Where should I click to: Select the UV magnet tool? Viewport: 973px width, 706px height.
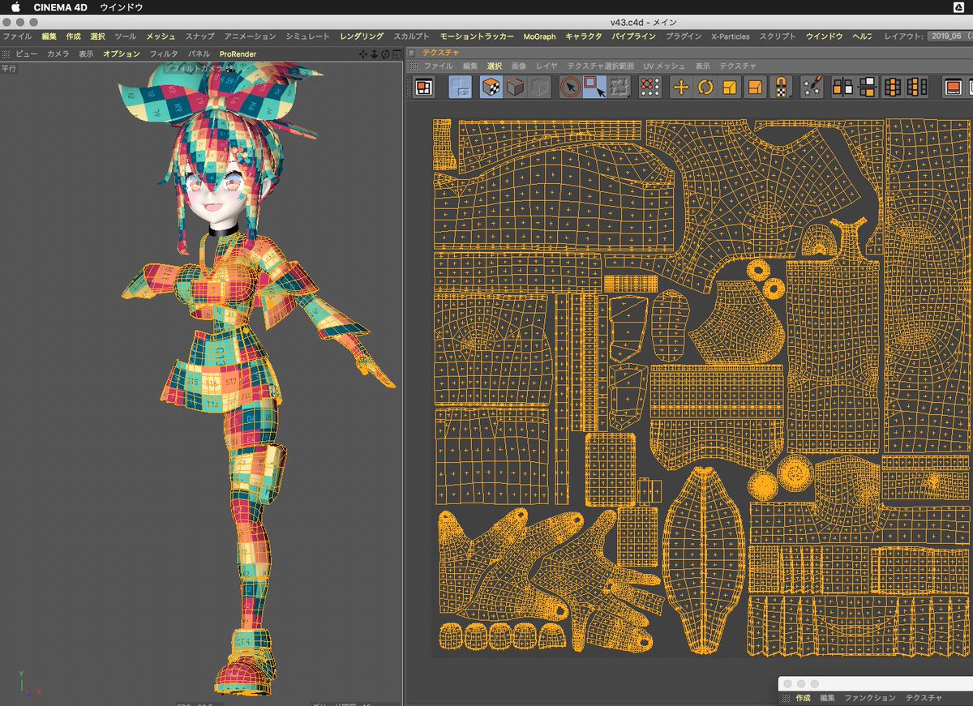780,87
